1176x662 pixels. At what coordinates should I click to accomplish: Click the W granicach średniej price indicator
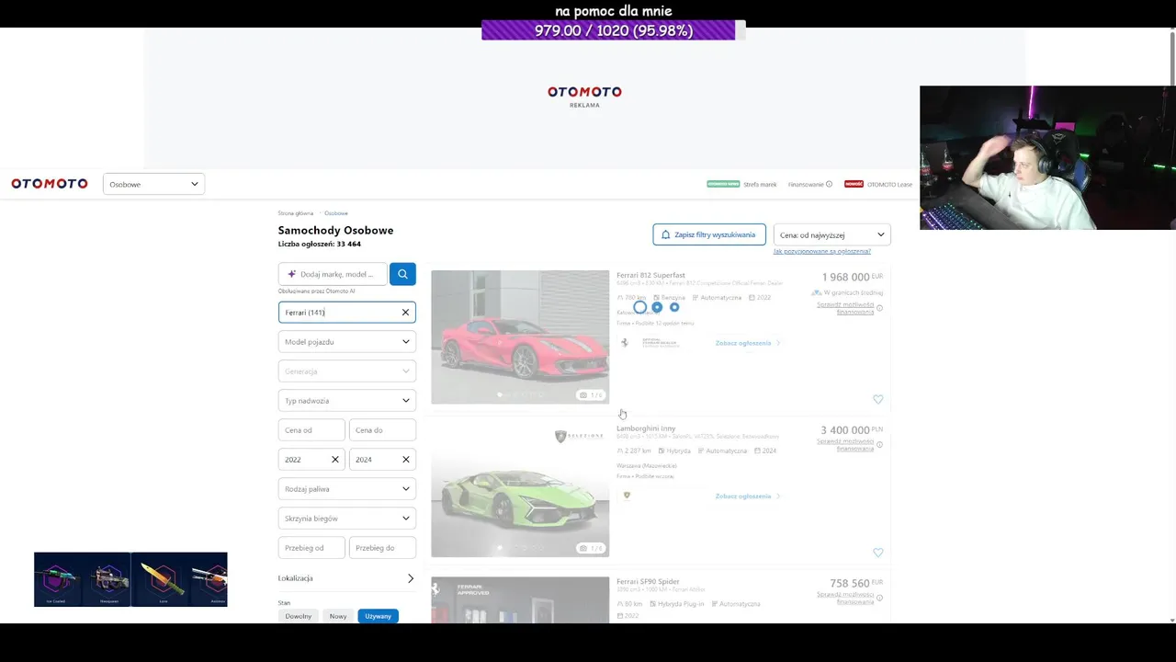847,292
